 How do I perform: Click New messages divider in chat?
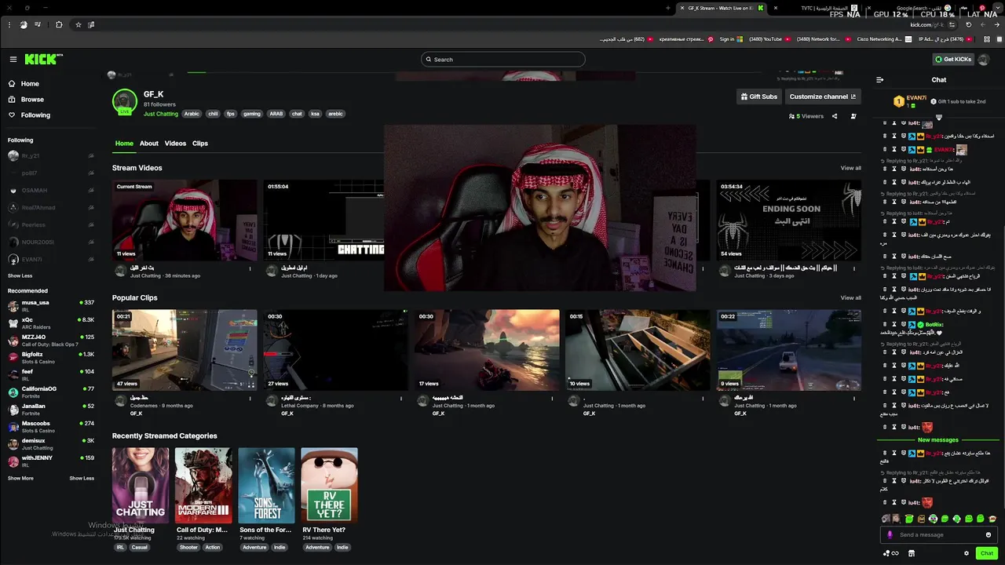(x=938, y=440)
